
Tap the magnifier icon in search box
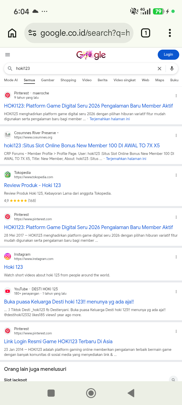10,69
